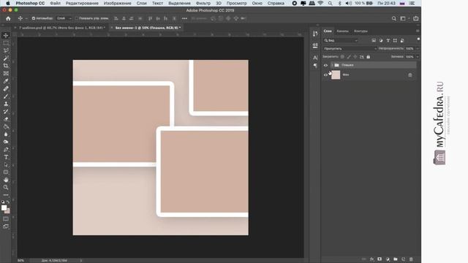Select the Blur tool
This screenshot has width=468, height=263.
tap(6, 134)
